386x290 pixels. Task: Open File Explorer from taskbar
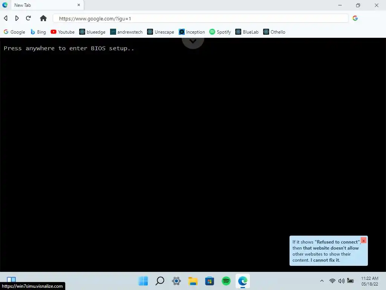(x=193, y=281)
